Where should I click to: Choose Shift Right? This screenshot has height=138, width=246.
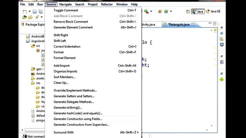93,35
